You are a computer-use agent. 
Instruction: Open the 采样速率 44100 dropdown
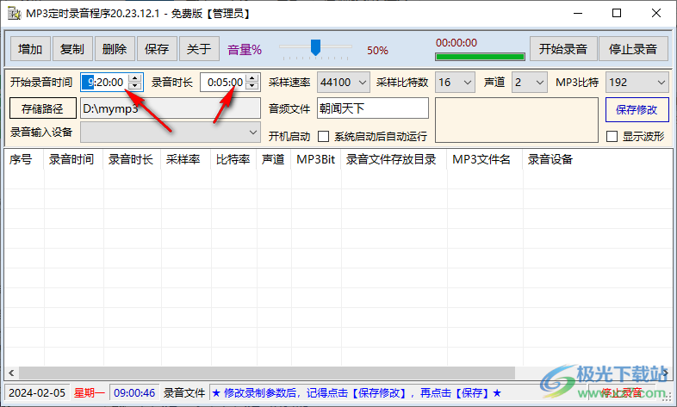344,83
